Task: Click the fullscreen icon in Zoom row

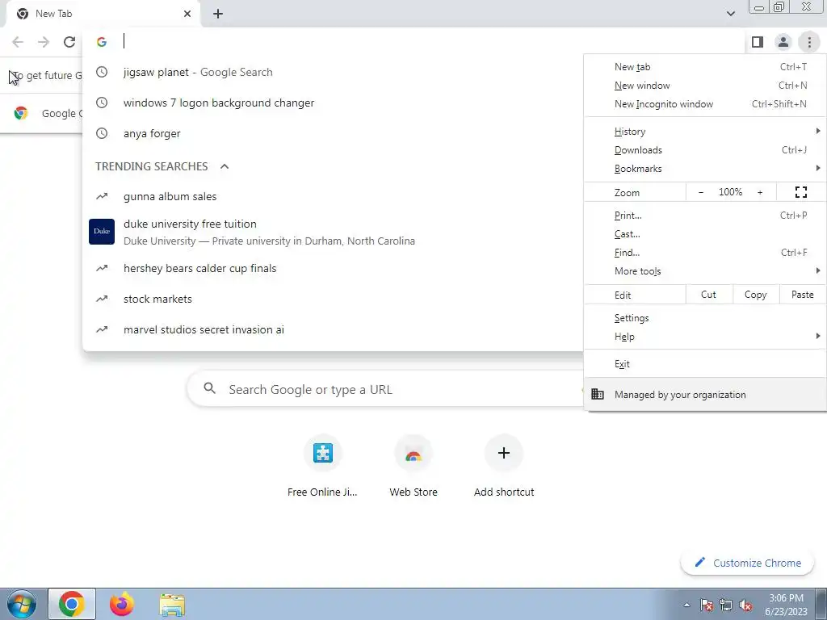Action: coord(801,192)
